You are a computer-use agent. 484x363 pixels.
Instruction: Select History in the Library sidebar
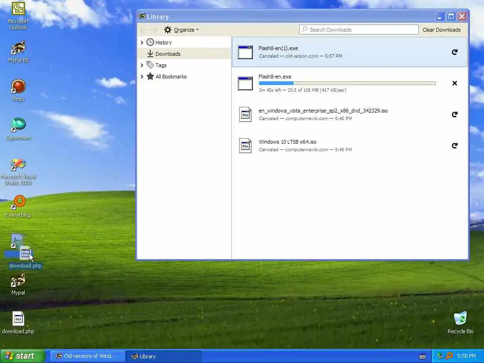(x=164, y=43)
